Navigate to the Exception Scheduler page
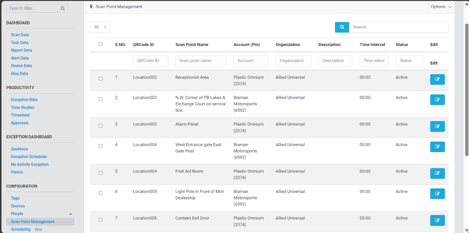 [29, 157]
